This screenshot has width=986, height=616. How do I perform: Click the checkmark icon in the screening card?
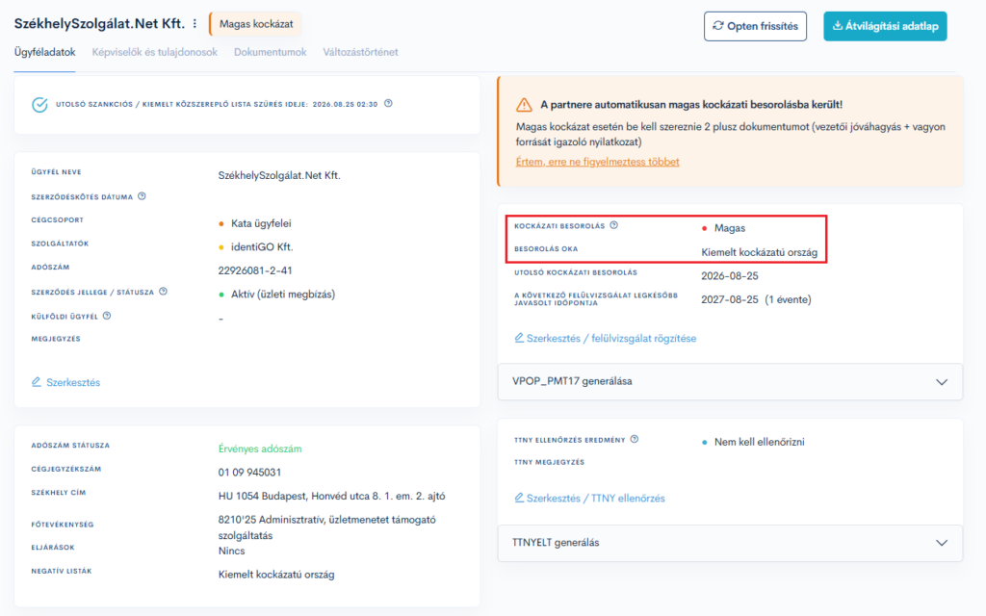coord(39,104)
